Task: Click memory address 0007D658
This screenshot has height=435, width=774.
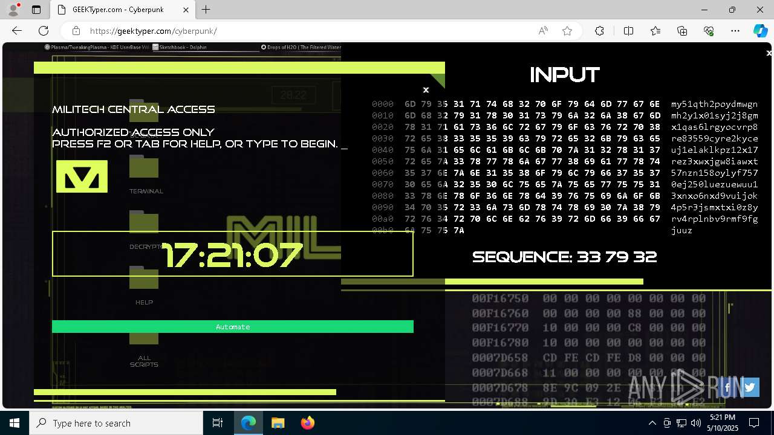Action: (500, 358)
